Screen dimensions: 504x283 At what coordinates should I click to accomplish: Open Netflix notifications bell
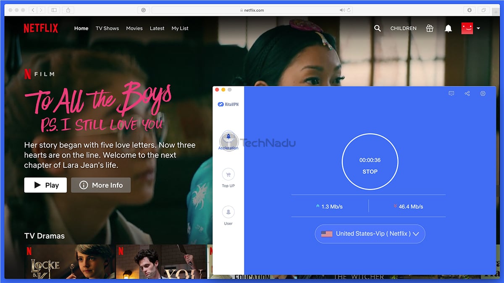449,29
